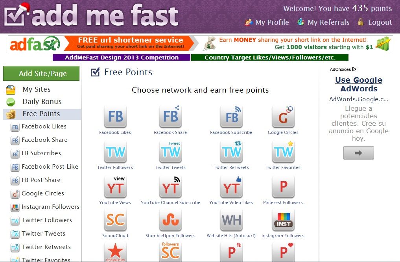Click the Free Points coins icon in sidebar
Image resolution: width=400 pixels, height=262 pixels.
[11, 114]
